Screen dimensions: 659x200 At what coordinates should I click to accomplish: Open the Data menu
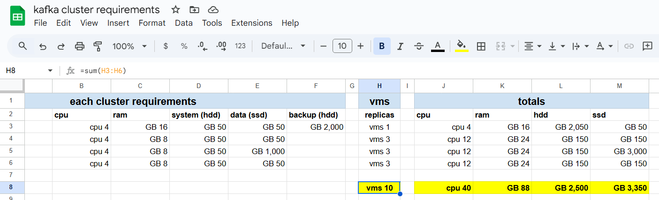point(184,23)
